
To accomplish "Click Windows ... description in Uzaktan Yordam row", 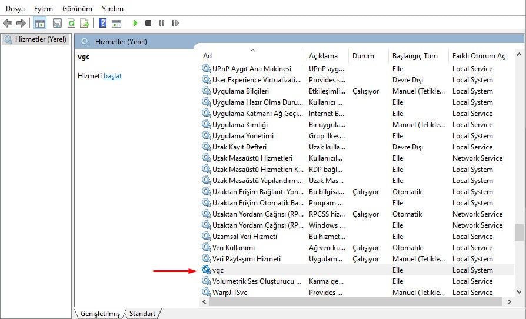I will tap(327, 225).
